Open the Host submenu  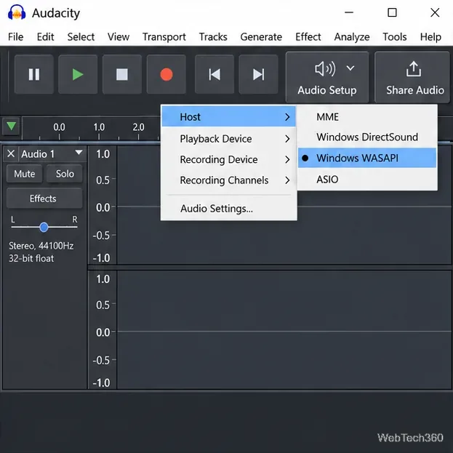228,117
